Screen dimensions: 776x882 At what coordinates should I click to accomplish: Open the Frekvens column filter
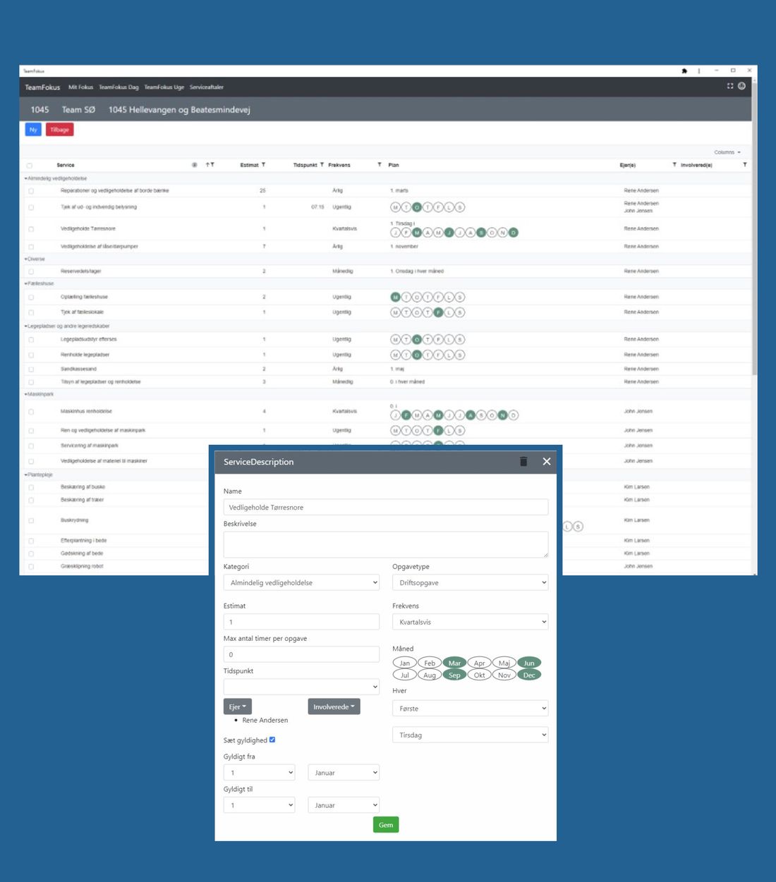coord(380,164)
